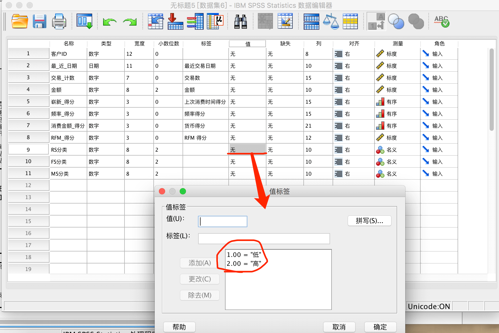The image size is (499, 333).
Task: Click the 更改(C) button
Action: click(200, 279)
